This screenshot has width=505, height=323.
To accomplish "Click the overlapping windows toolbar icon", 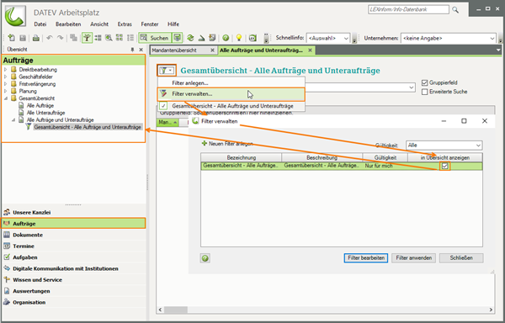I will click(x=73, y=38).
